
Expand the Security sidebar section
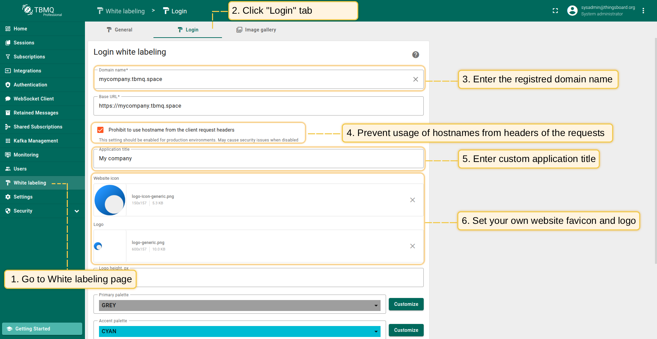pos(77,211)
